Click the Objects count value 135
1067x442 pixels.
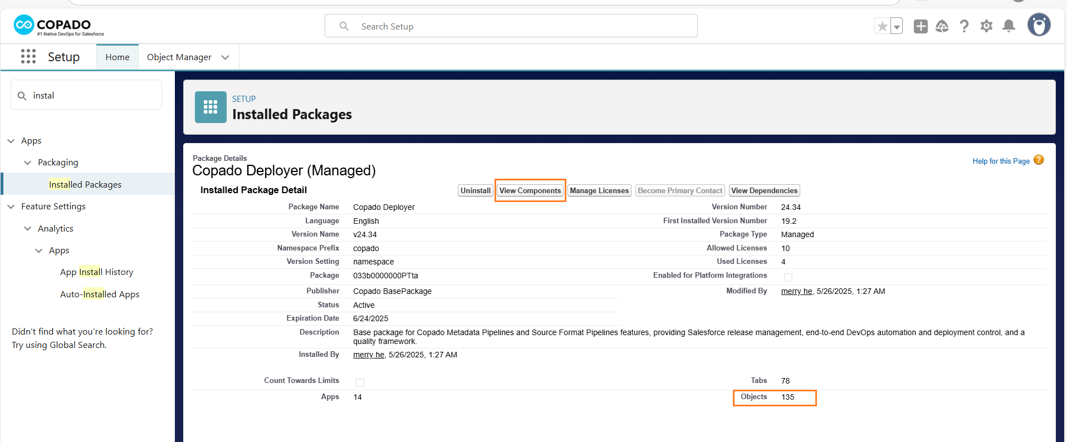787,397
